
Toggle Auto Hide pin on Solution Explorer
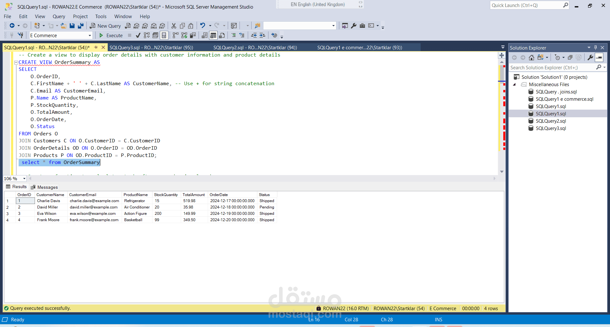(595, 48)
